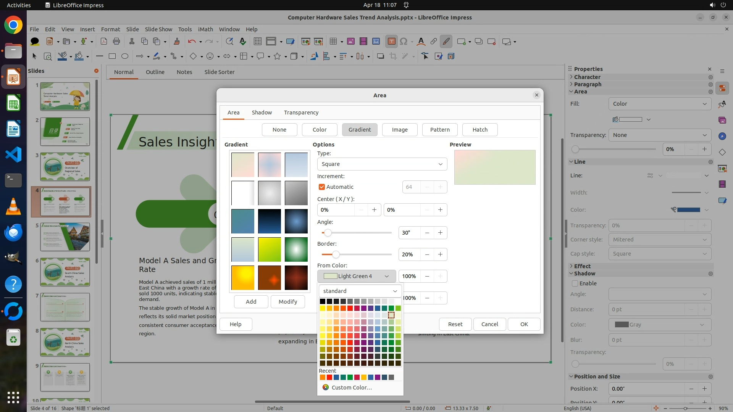Screen dimensions: 733x412
Task: Uncheck the Automatic increment checkbox
Action: click(322, 187)
